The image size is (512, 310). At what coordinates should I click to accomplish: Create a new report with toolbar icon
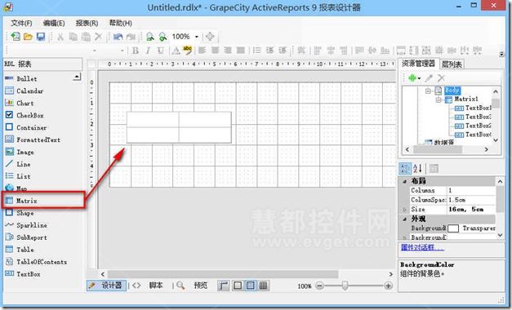click(x=16, y=37)
